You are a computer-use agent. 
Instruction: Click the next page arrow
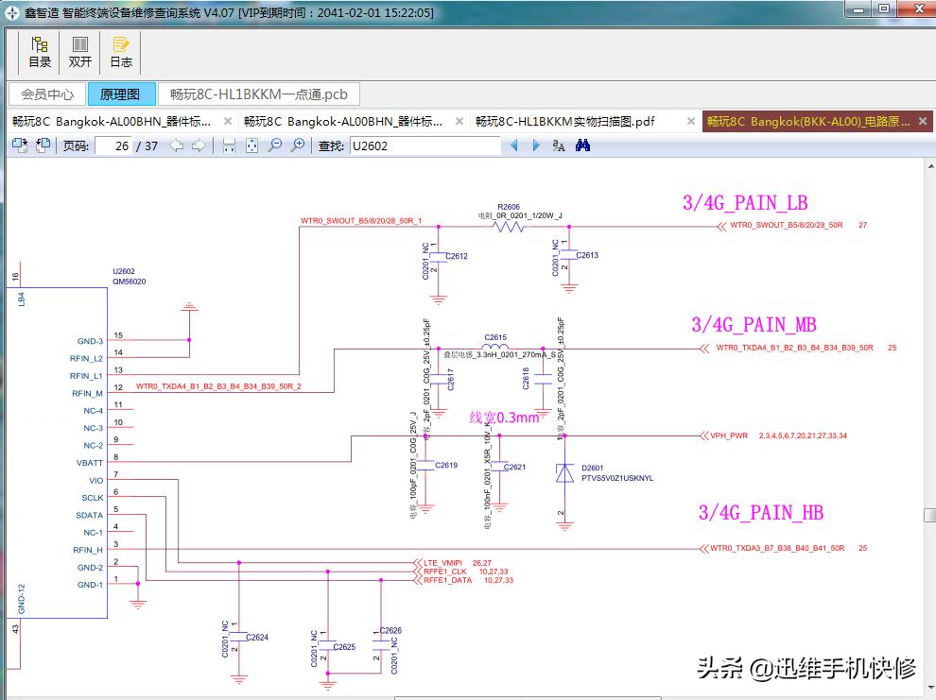tap(199, 146)
